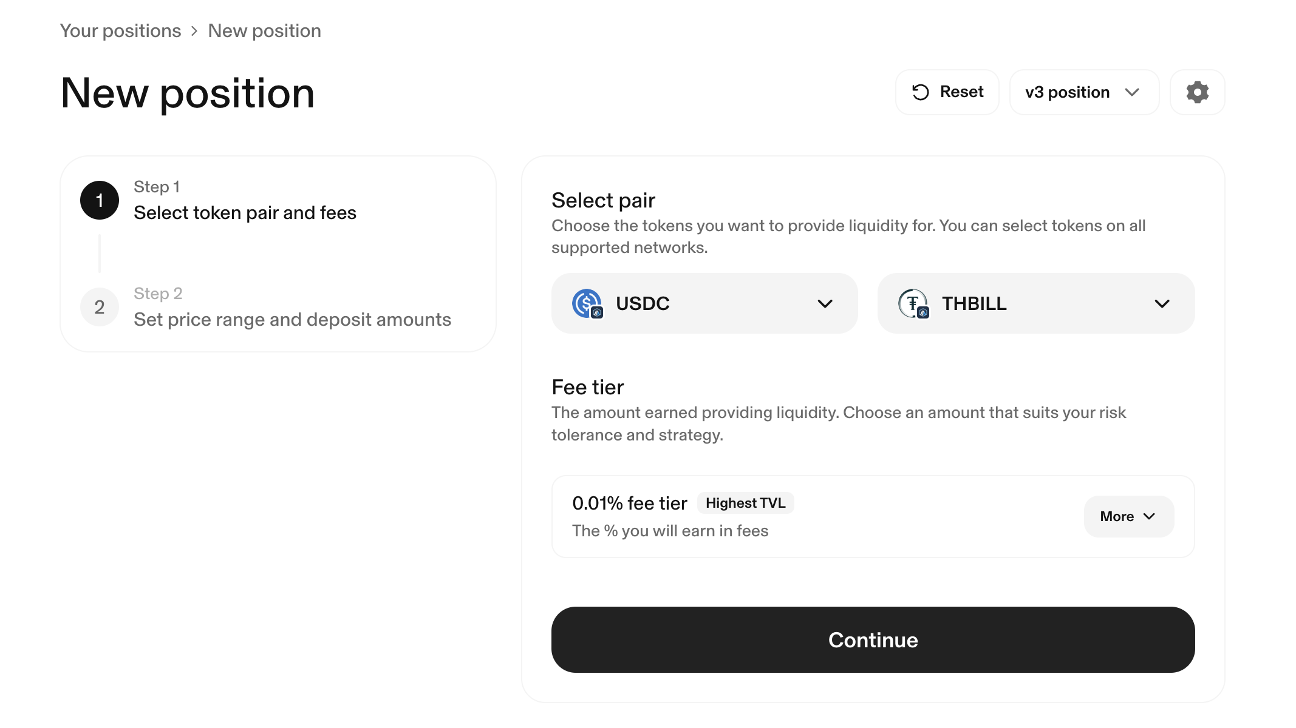Image resolution: width=1296 pixels, height=728 pixels.
Task: Select step 'Set price range and deposit amounts'
Action: 292,320
